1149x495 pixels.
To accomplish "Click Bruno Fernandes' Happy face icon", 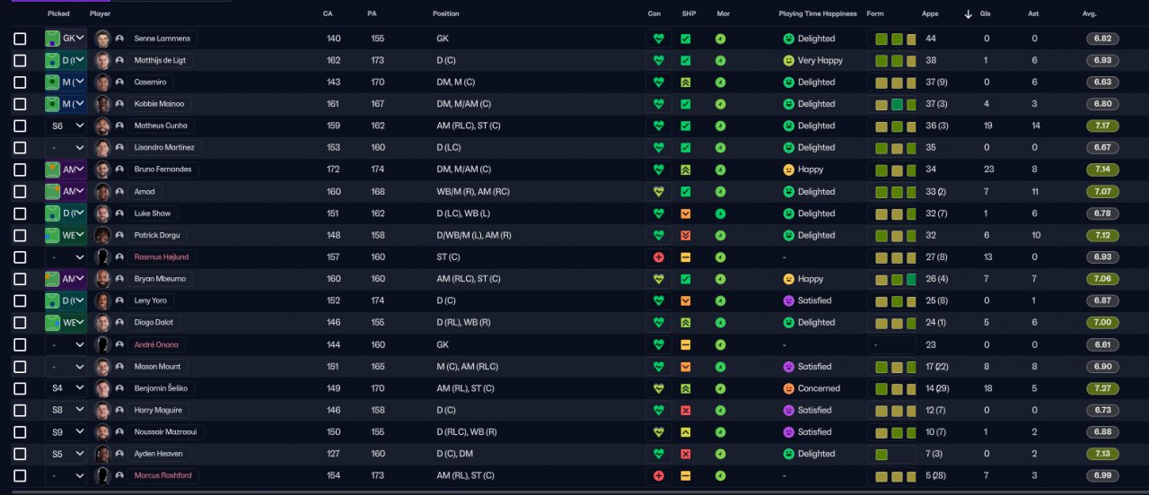I will pyautogui.click(x=789, y=169).
